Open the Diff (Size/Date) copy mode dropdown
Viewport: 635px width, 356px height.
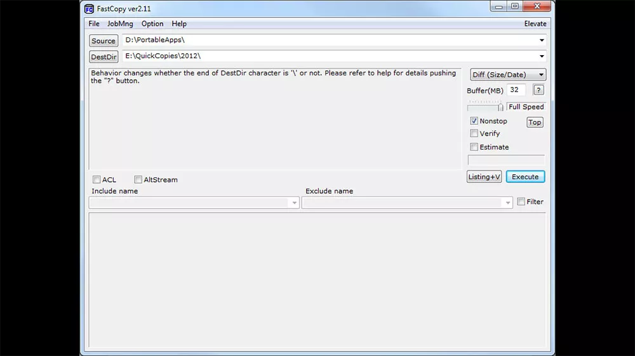(508, 75)
